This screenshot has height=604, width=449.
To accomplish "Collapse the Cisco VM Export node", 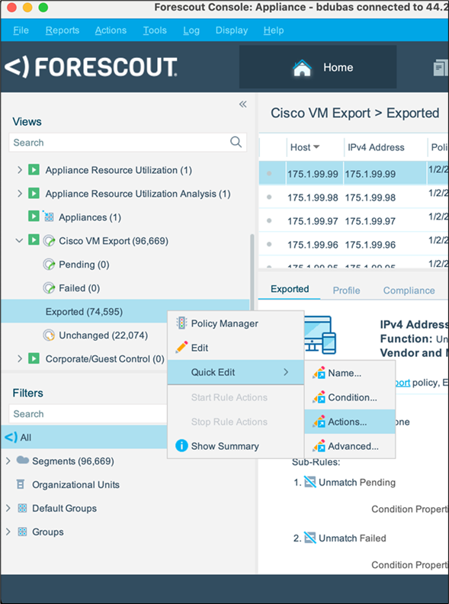I will (x=19, y=240).
